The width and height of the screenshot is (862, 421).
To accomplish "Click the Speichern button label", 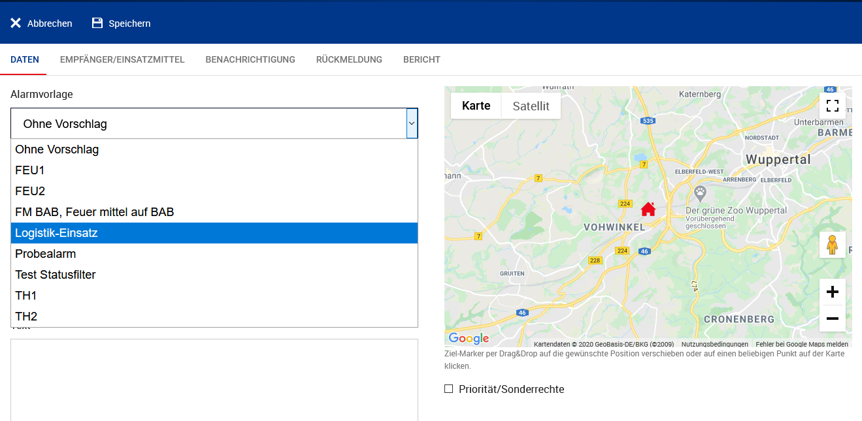I will pos(129,23).
